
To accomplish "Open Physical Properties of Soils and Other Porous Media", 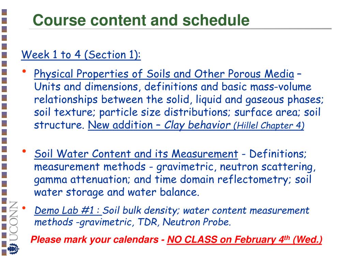I will (x=164, y=74).
